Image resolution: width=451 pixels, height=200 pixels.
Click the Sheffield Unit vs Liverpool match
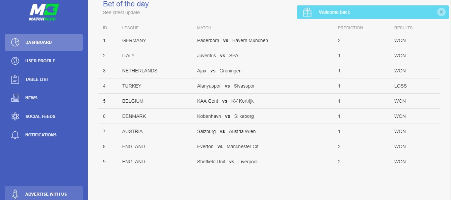(227, 162)
